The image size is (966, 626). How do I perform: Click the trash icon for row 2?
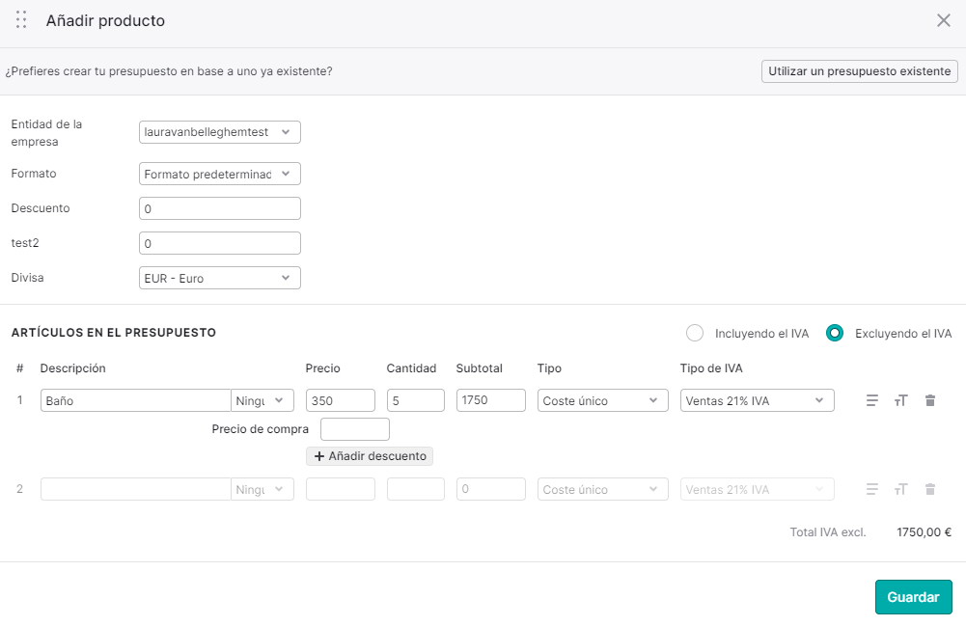pos(930,489)
